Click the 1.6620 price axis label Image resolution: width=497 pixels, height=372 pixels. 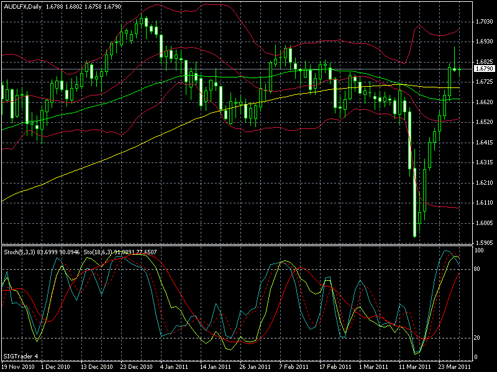click(x=485, y=102)
